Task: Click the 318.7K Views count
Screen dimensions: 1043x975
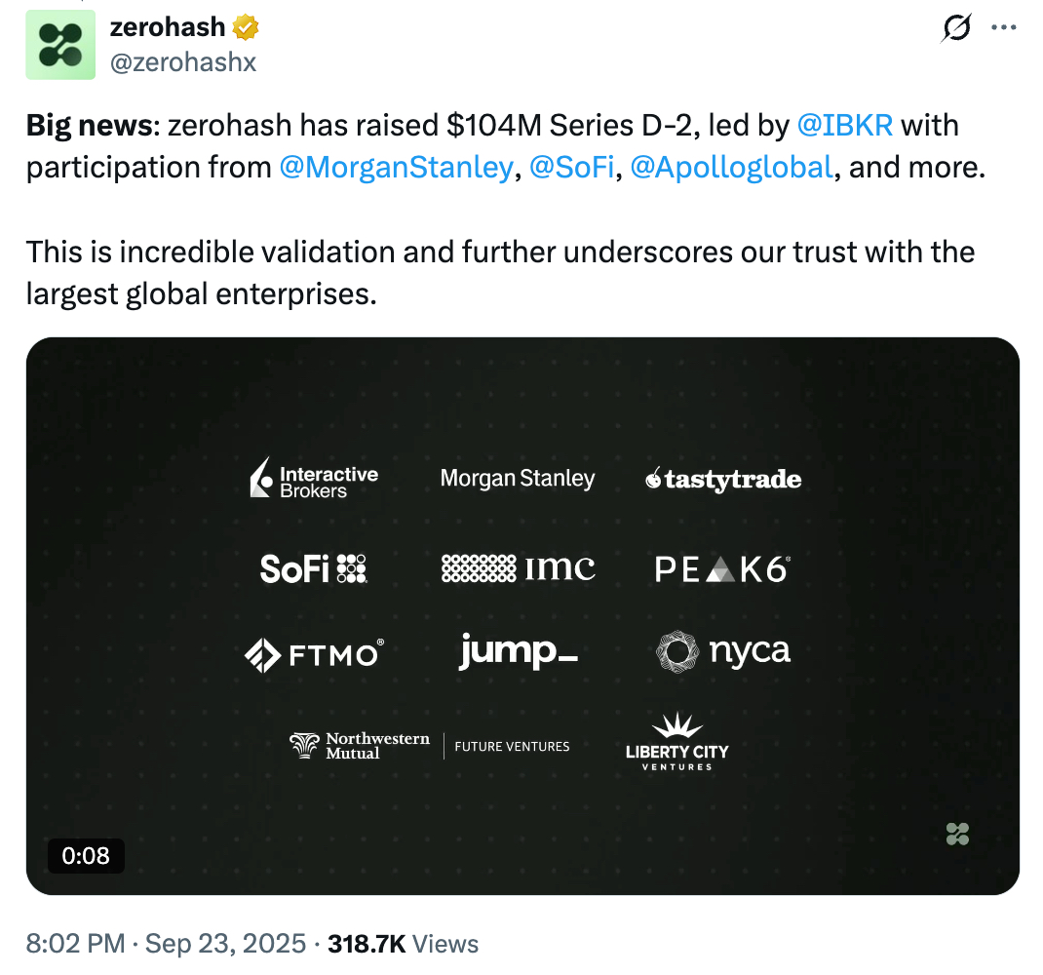Action: [404, 944]
